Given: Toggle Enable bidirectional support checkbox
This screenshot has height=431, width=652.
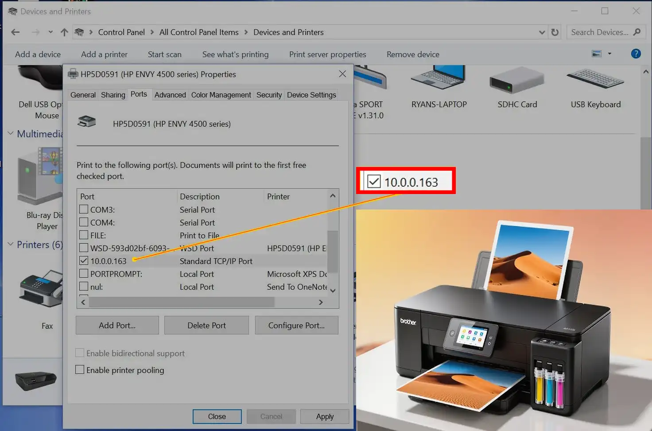Looking at the screenshot, I should (80, 353).
